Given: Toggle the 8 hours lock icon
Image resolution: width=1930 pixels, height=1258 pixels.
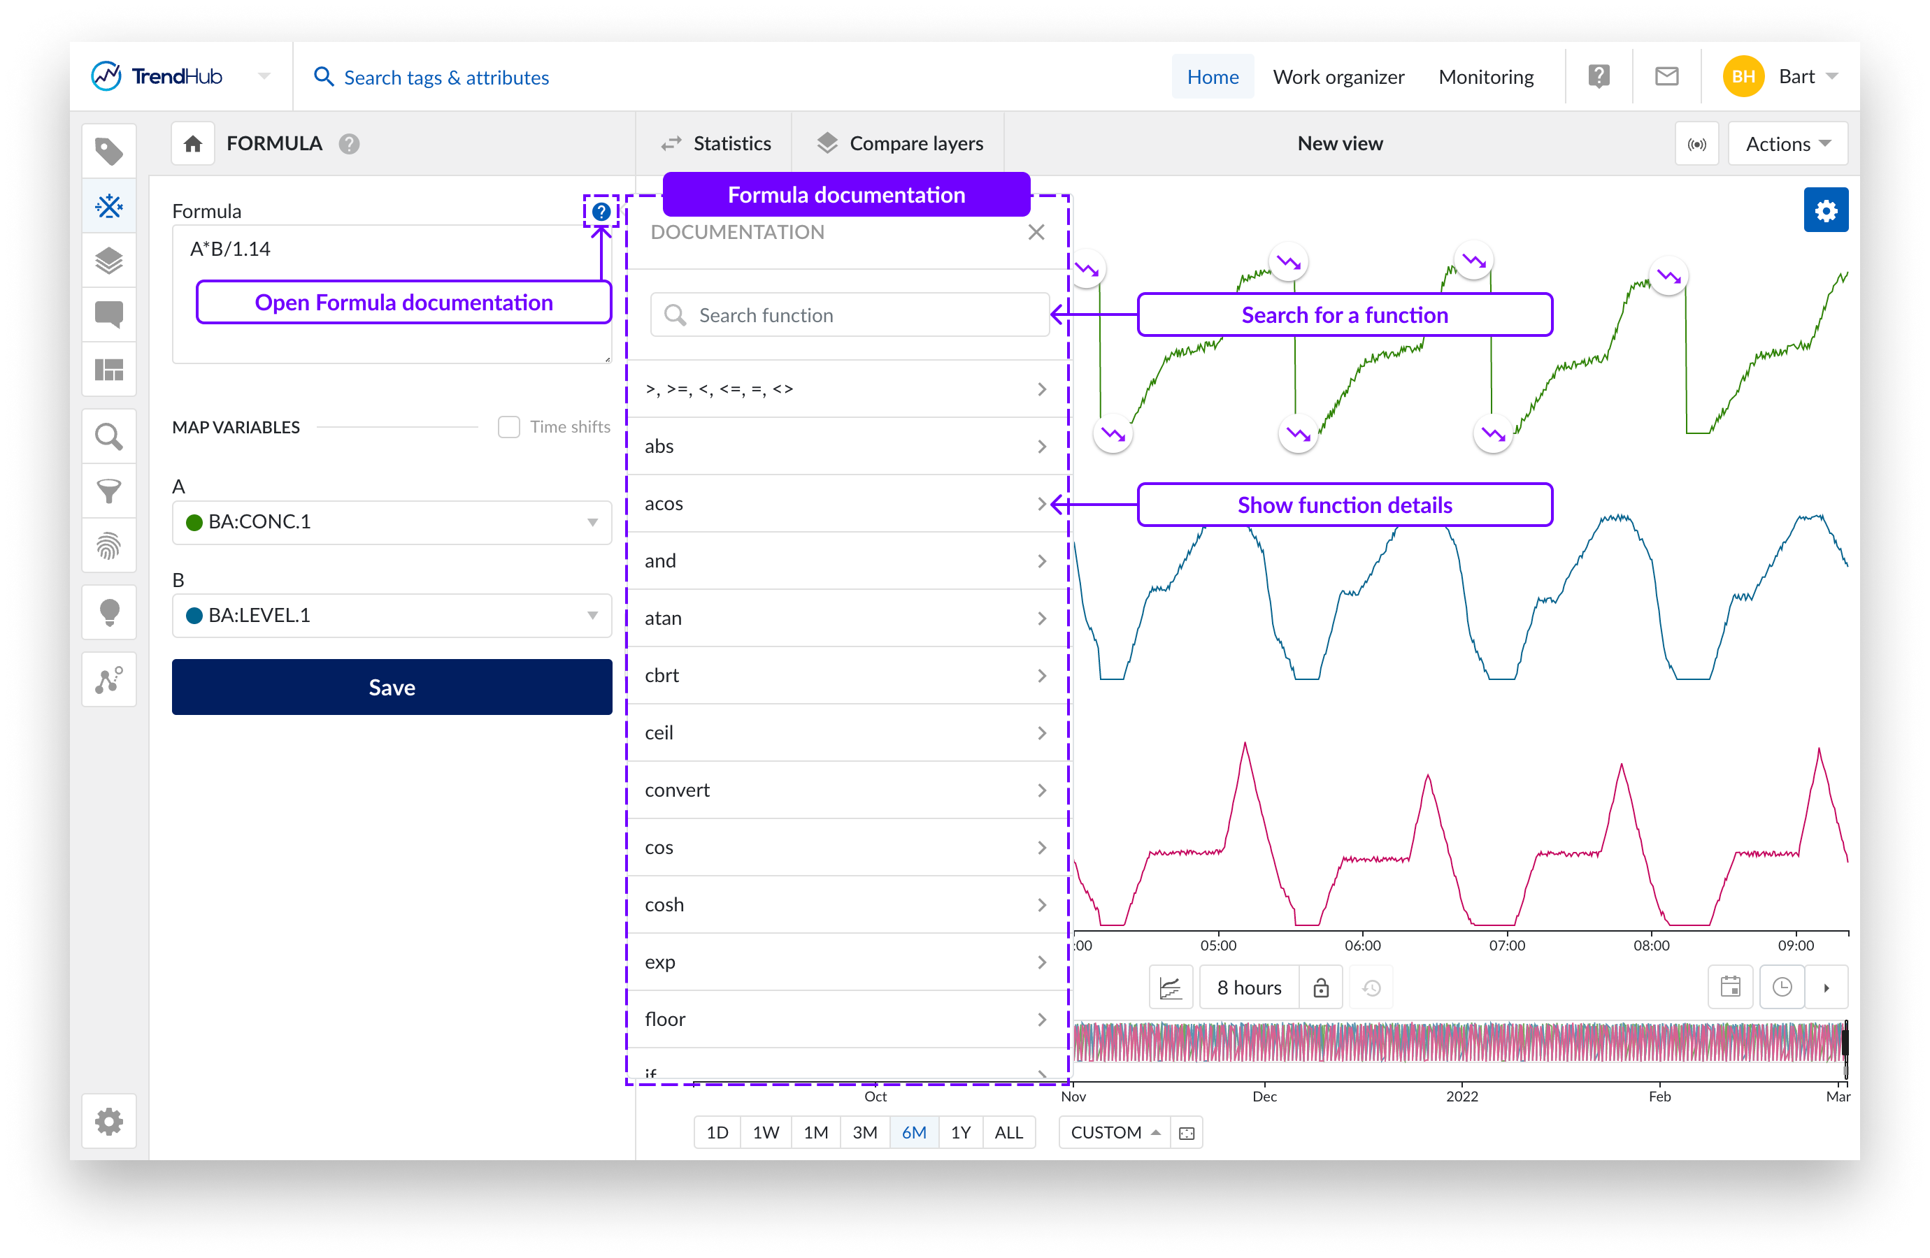Looking at the screenshot, I should [1320, 988].
